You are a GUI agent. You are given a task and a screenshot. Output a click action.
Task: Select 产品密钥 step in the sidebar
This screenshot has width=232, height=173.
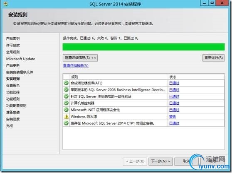pyautogui.click(x=13, y=38)
